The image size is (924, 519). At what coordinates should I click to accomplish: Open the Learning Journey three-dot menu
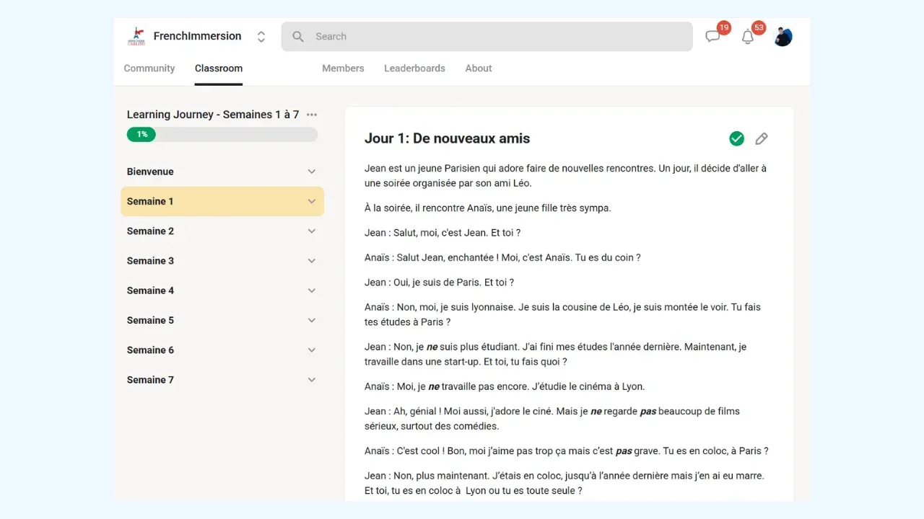tap(312, 115)
